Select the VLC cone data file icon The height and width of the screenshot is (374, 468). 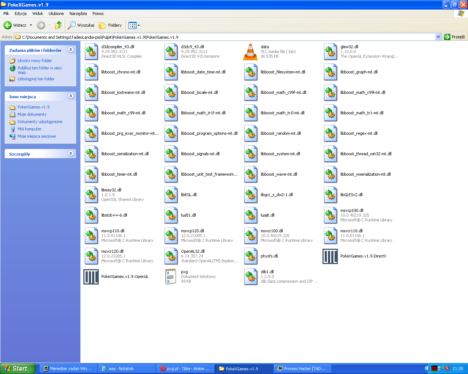pyautogui.click(x=251, y=51)
